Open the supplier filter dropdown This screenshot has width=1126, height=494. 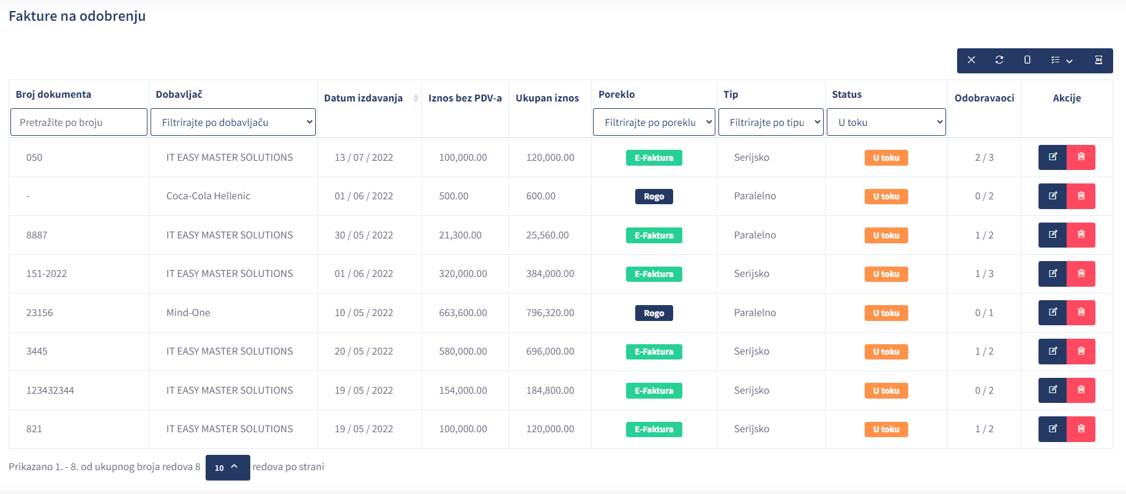233,122
